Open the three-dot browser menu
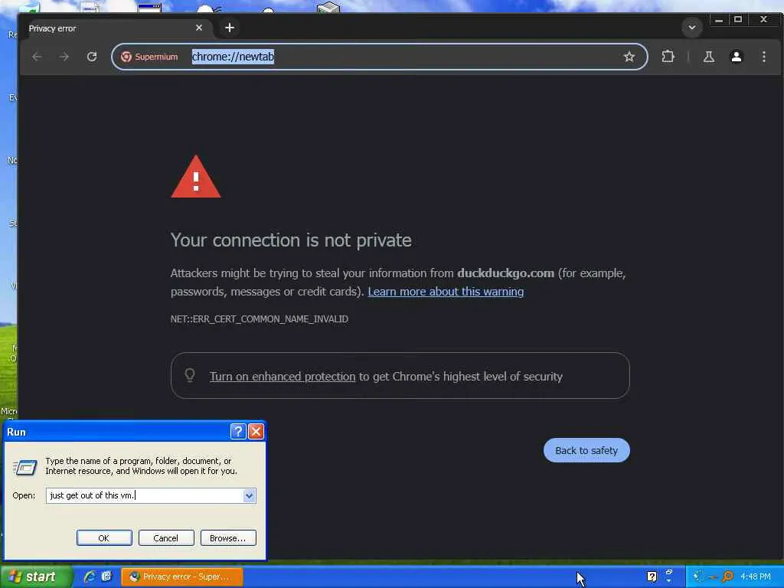The width and height of the screenshot is (784, 588). pos(763,57)
